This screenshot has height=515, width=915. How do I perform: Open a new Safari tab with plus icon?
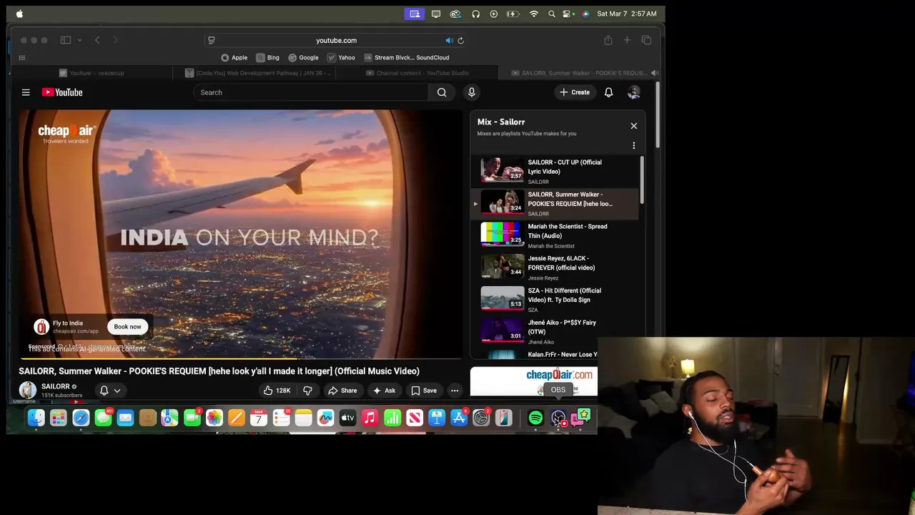627,41
